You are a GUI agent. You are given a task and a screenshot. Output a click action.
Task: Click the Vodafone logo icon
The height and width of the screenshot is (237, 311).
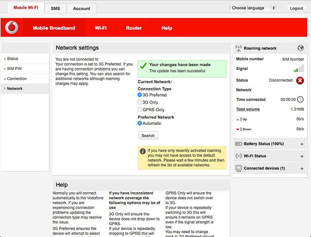[x=12, y=28]
